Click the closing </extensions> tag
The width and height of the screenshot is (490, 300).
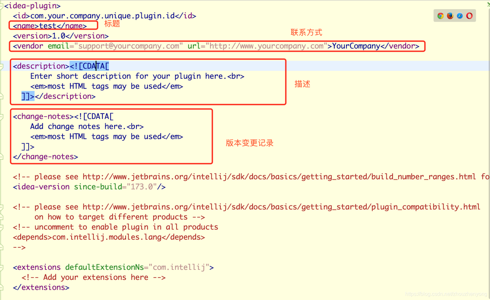(x=41, y=288)
